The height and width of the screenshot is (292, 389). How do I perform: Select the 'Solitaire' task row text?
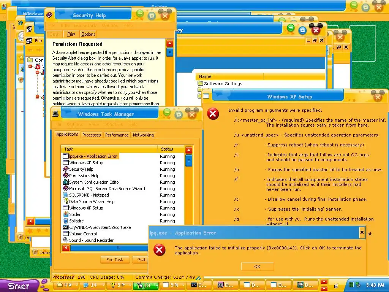pos(76,221)
